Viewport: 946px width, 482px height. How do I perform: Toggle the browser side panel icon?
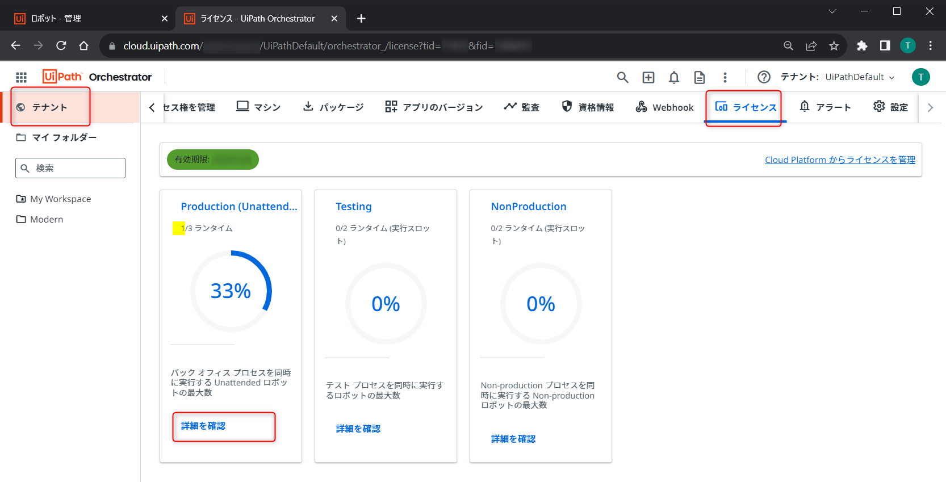pos(885,46)
